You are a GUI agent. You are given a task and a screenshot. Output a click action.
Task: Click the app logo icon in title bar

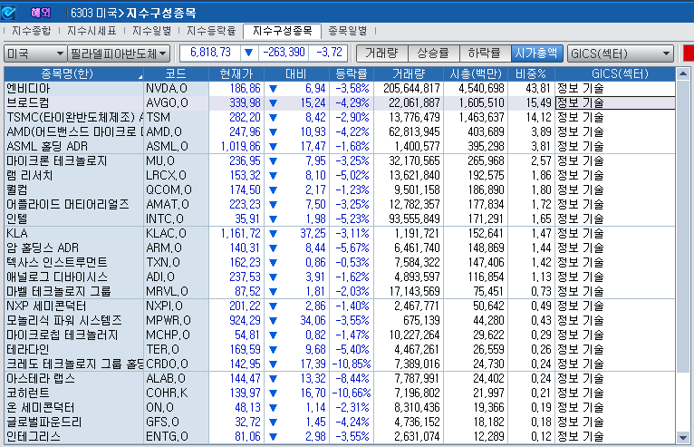pyautogui.click(x=8, y=13)
